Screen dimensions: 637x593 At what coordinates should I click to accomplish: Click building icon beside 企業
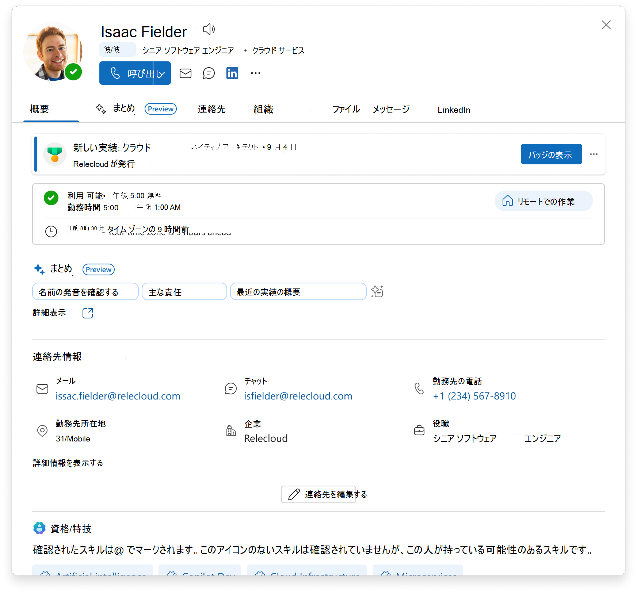tap(231, 431)
